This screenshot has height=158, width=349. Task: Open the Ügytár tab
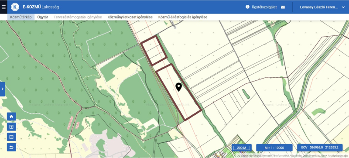pyautogui.click(x=43, y=17)
